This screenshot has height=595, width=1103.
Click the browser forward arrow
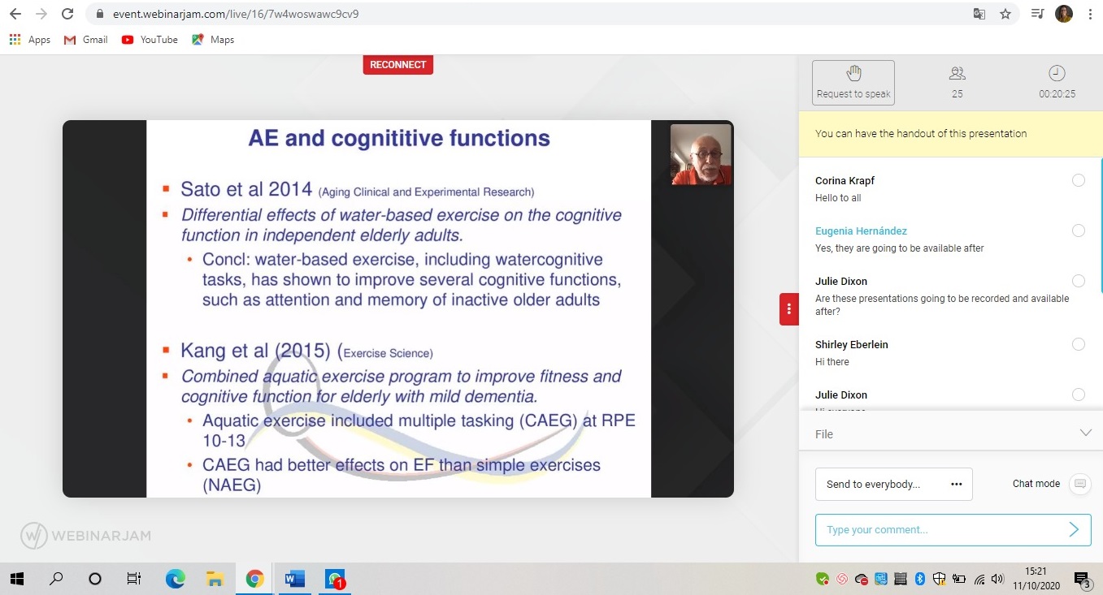[41, 14]
